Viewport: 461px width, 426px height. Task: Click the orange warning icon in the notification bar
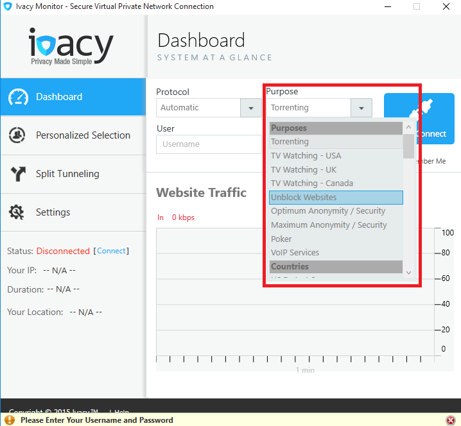(x=10, y=420)
